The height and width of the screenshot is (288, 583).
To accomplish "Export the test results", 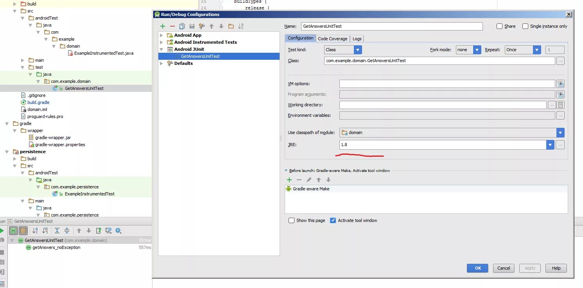I will [99, 231].
